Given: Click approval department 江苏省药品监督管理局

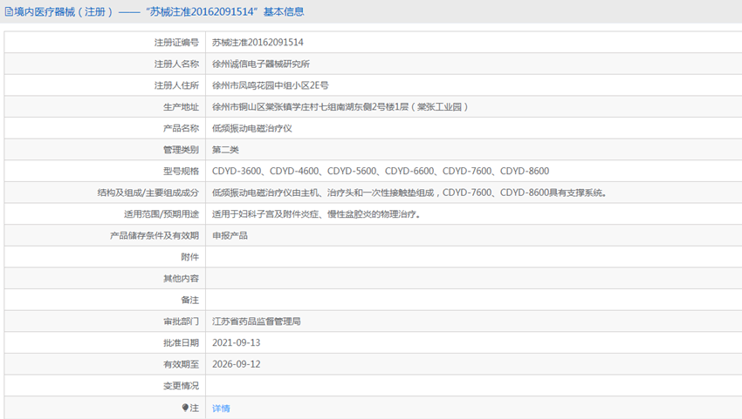Looking at the screenshot, I should tap(257, 321).
